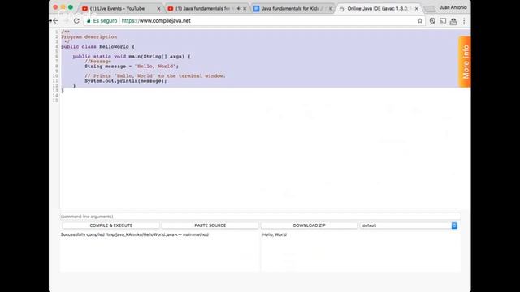Open the default theme dropdown

click(409, 225)
